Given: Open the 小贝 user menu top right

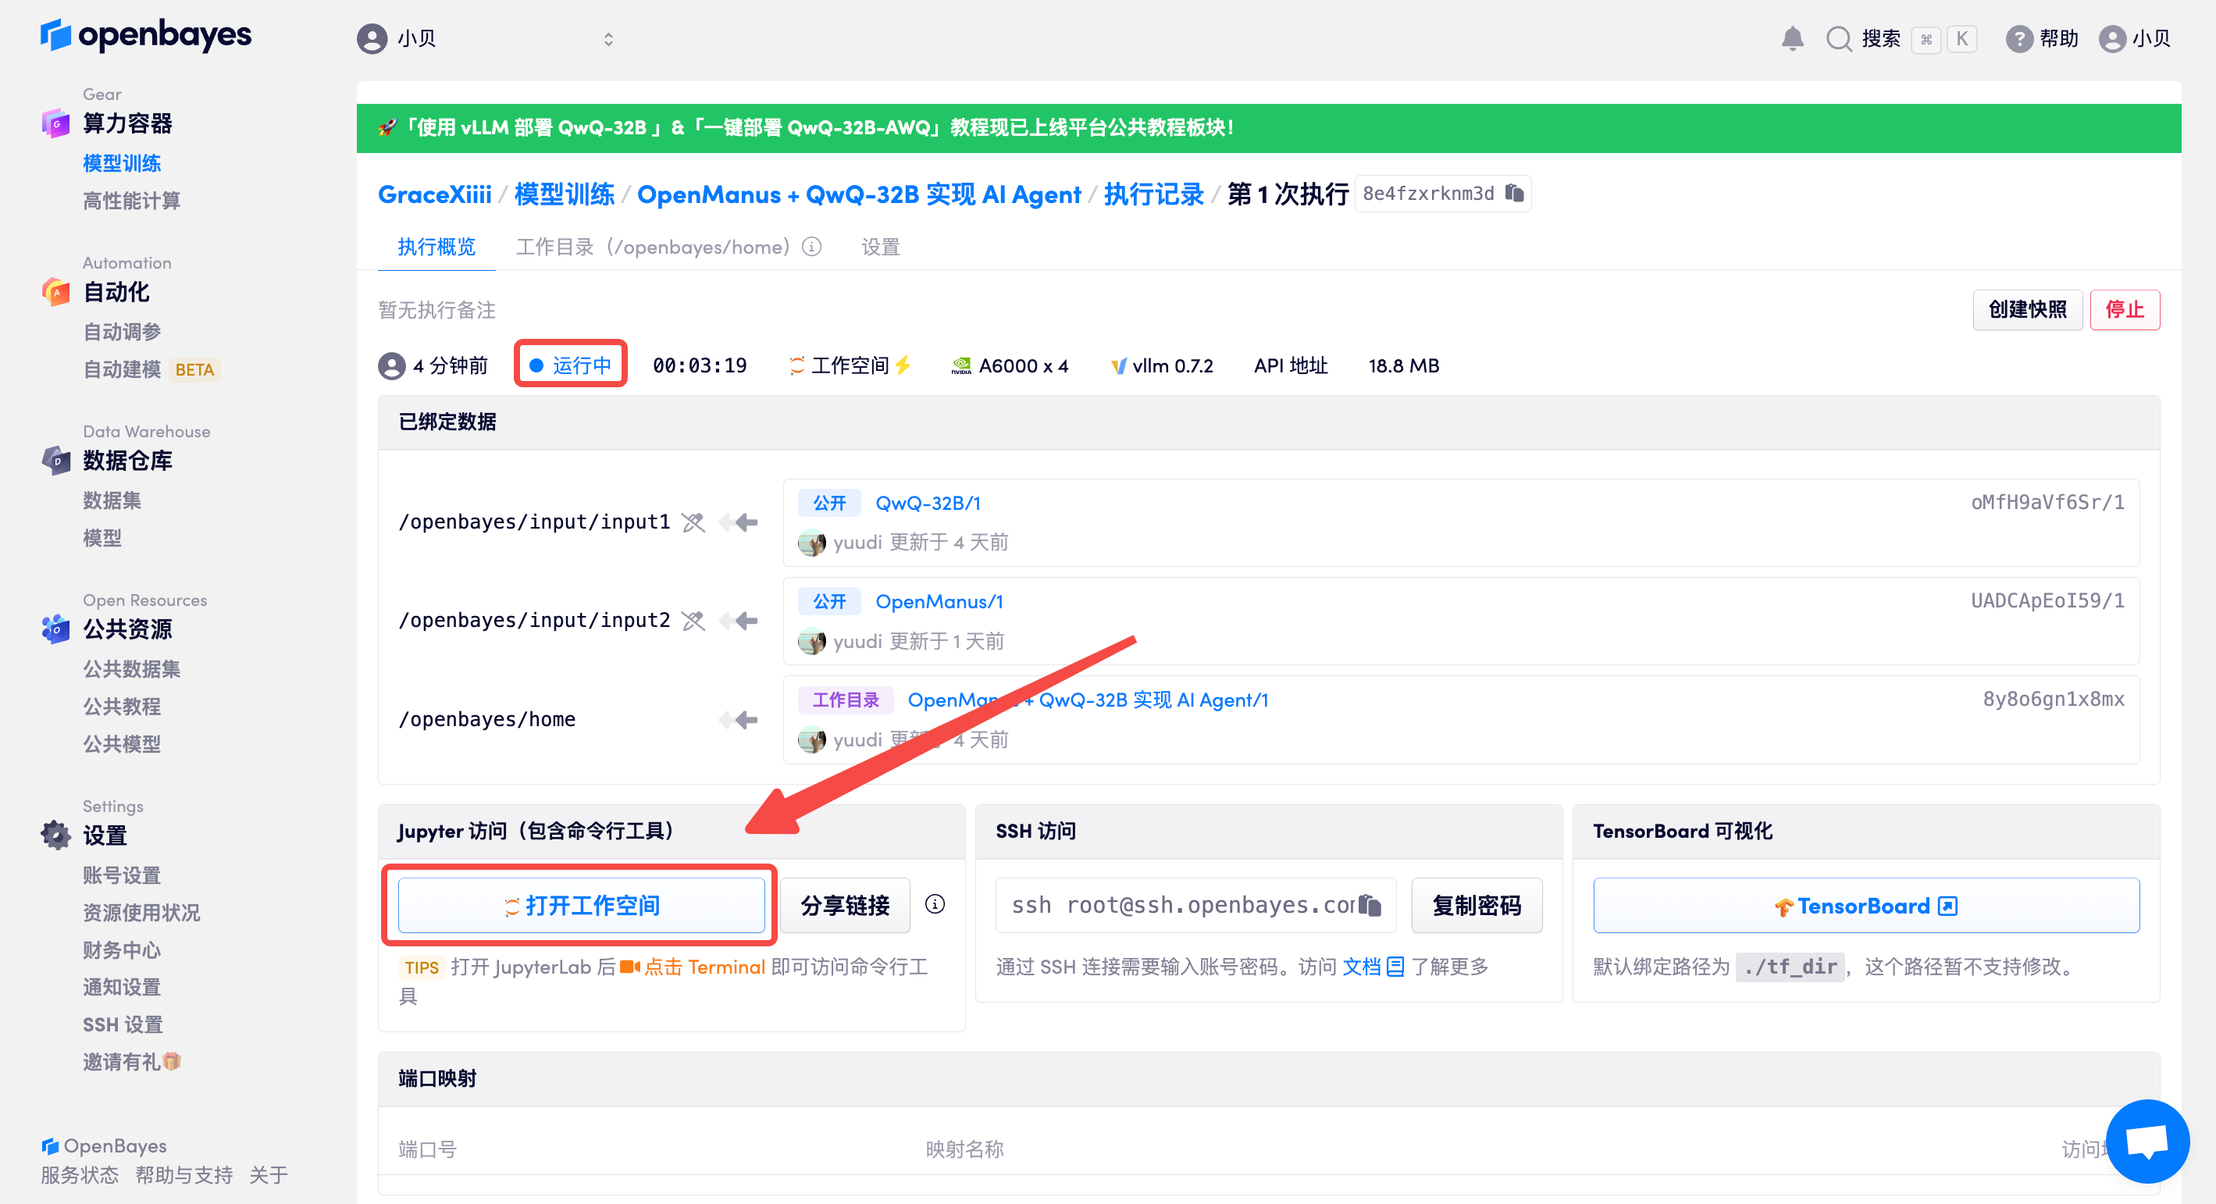Looking at the screenshot, I should pyautogui.click(x=2135, y=39).
